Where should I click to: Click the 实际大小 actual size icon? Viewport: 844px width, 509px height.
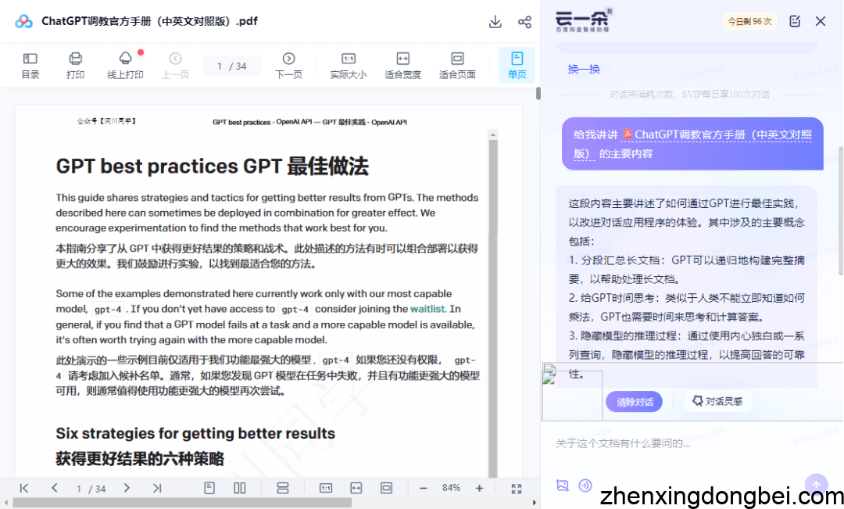coord(347,65)
